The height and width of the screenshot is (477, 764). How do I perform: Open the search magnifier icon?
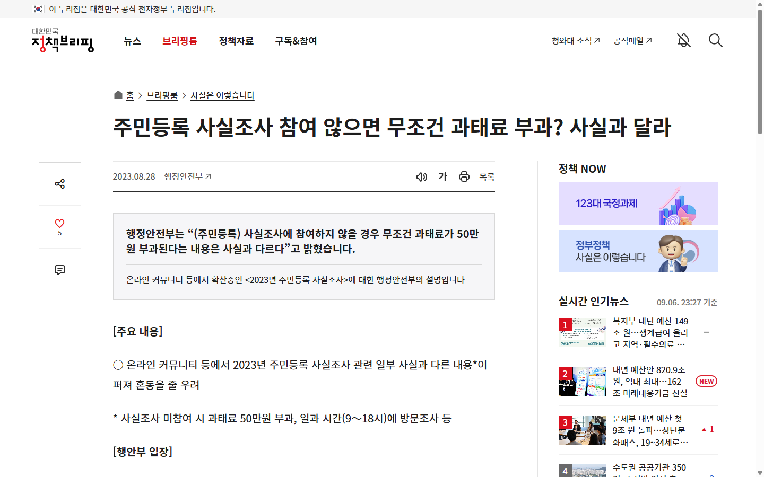point(716,40)
